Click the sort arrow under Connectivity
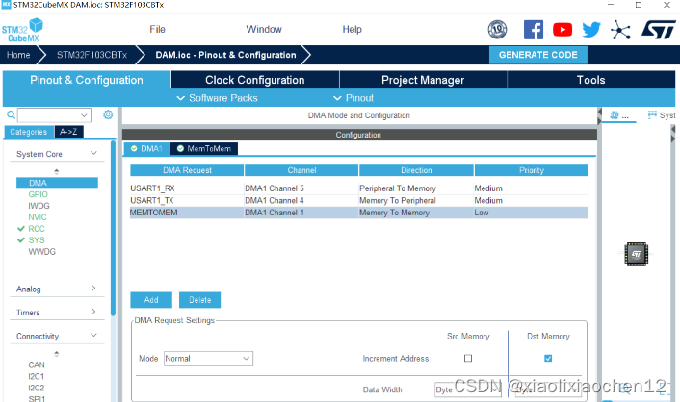This screenshot has width=680, height=402. 57,354
